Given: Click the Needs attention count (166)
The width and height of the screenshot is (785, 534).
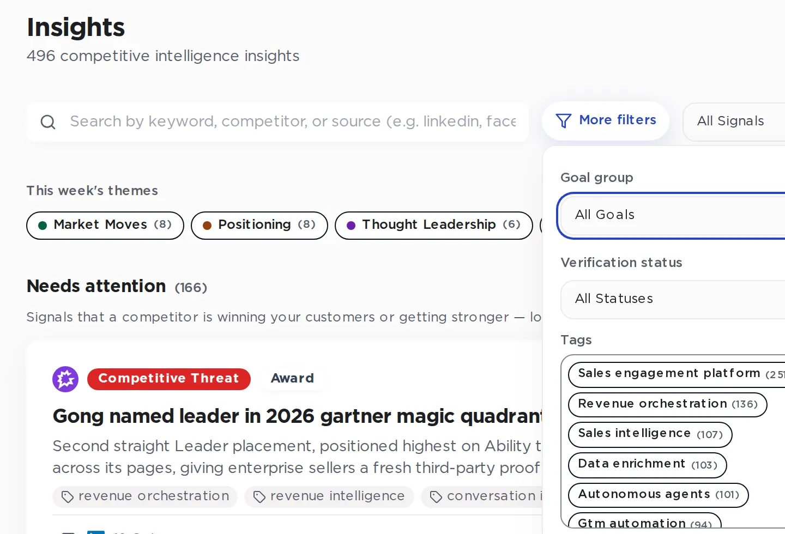Looking at the screenshot, I should (191, 288).
